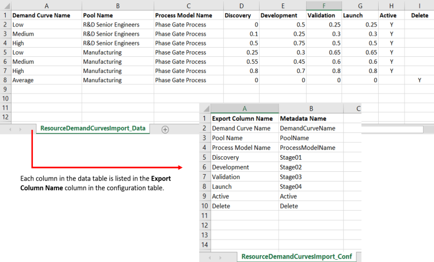434x262 pixels.
Task: Select Development value 0.75 in row 4
Action: click(283, 43)
